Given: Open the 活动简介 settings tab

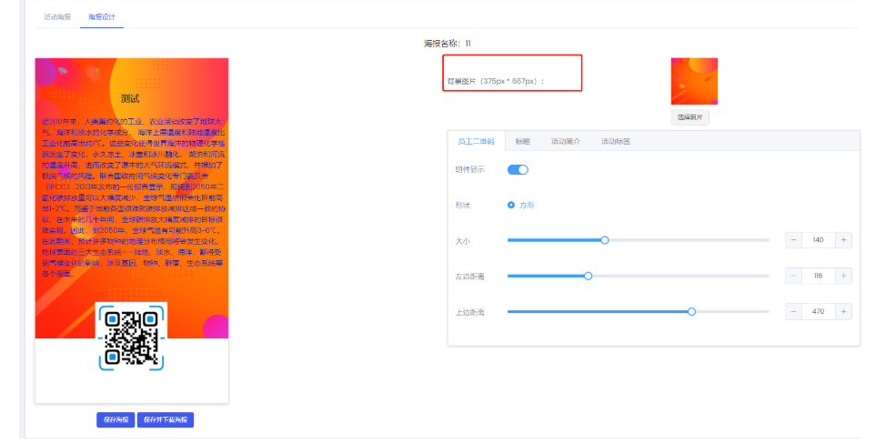Looking at the screenshot, I should click(x=565, y=141).
